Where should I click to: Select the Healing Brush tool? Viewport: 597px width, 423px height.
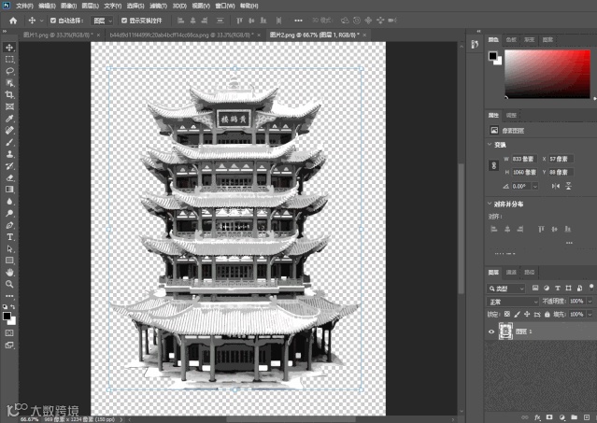click(x=9, y=130)
